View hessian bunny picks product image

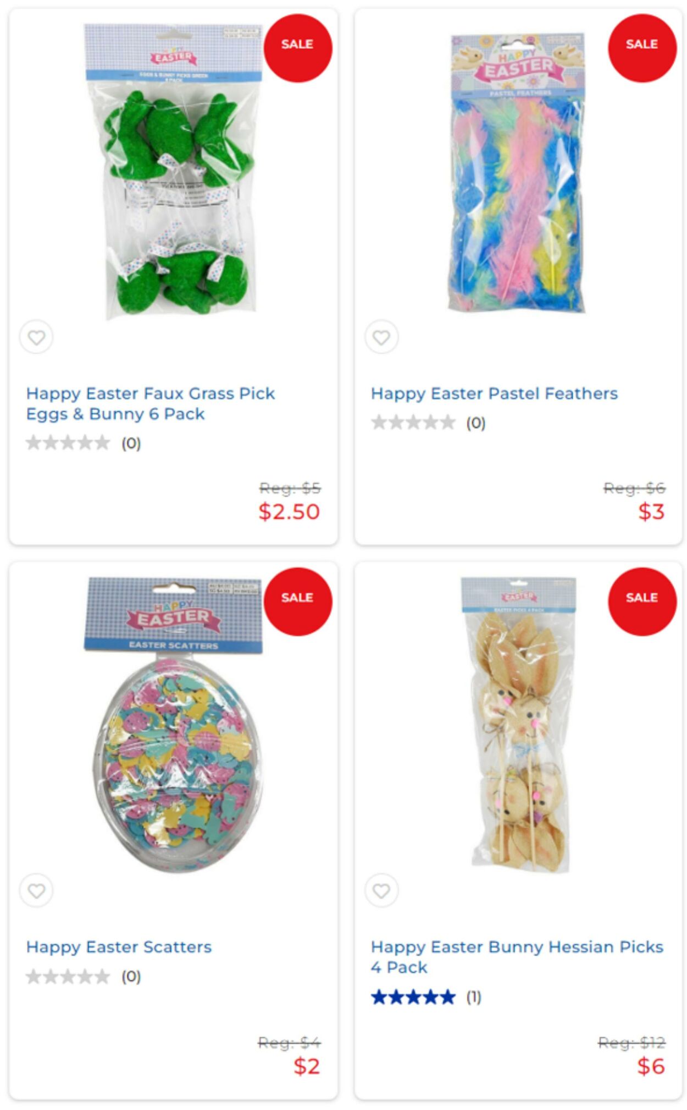tap(518, 724)
